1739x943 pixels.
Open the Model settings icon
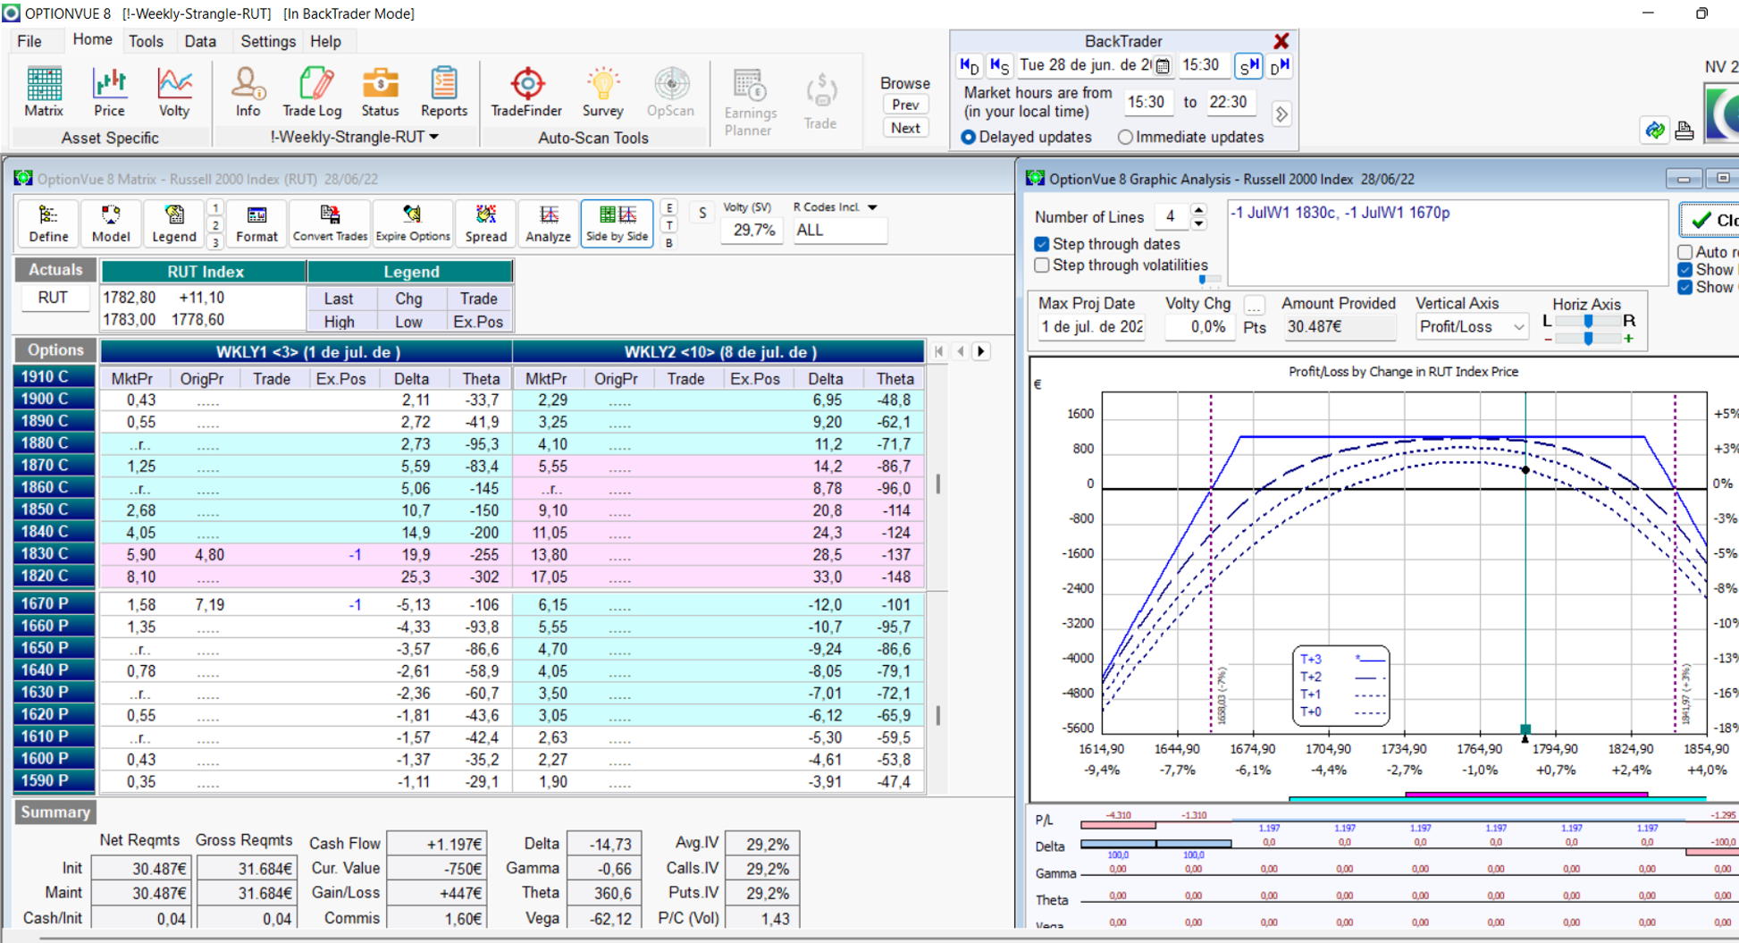[x=111, y=223]
